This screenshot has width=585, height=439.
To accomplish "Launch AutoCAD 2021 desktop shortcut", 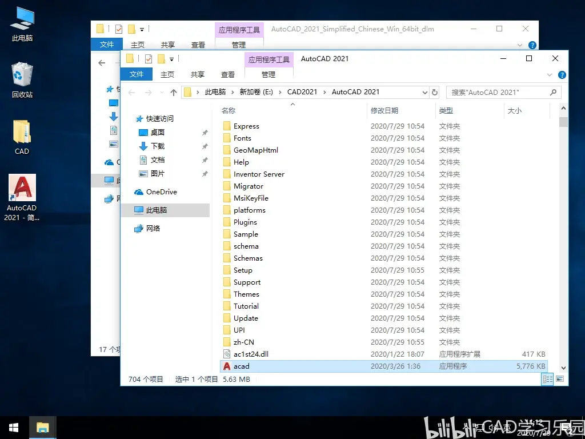I will pyautogui.click(x=22, y=197).
